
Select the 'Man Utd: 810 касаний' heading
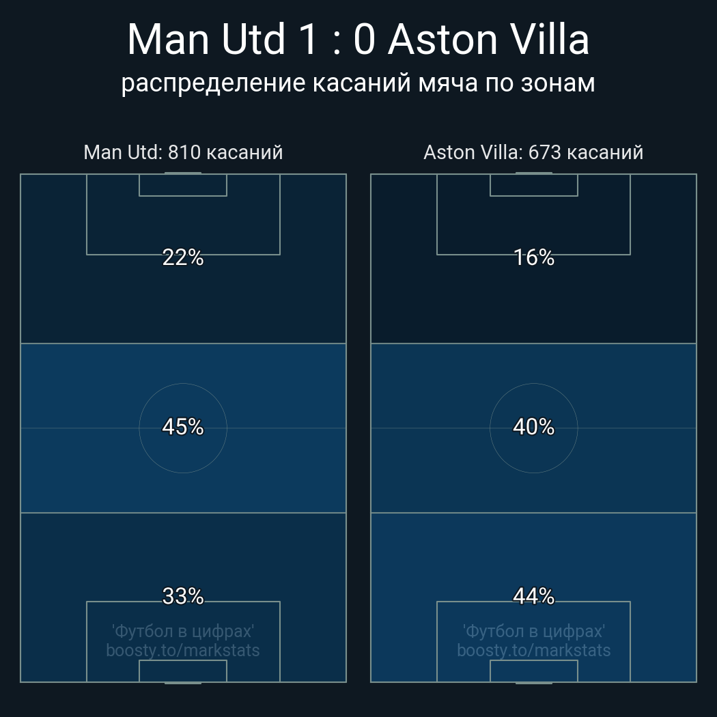[183, 152]
